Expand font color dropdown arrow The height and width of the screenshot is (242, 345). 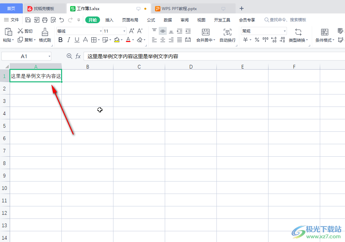click(x=133, y=40)
